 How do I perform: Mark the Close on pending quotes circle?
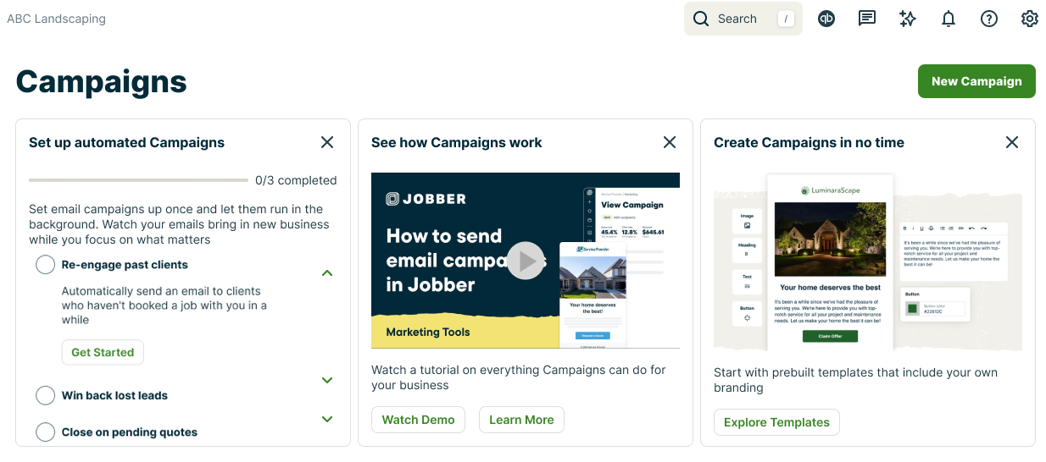tap(46, 432)
